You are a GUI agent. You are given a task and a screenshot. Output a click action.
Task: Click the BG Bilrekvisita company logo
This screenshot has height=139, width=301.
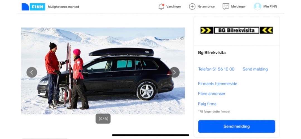[237, 30]
